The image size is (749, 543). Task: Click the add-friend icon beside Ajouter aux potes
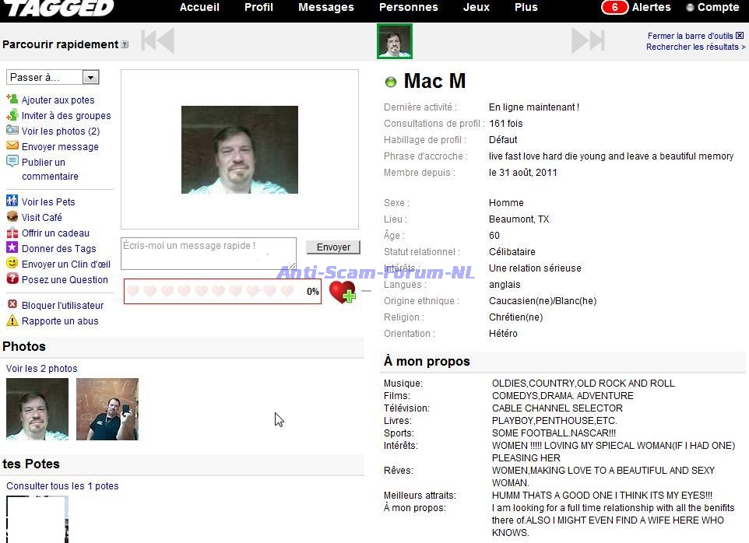[x=12, y=100]
